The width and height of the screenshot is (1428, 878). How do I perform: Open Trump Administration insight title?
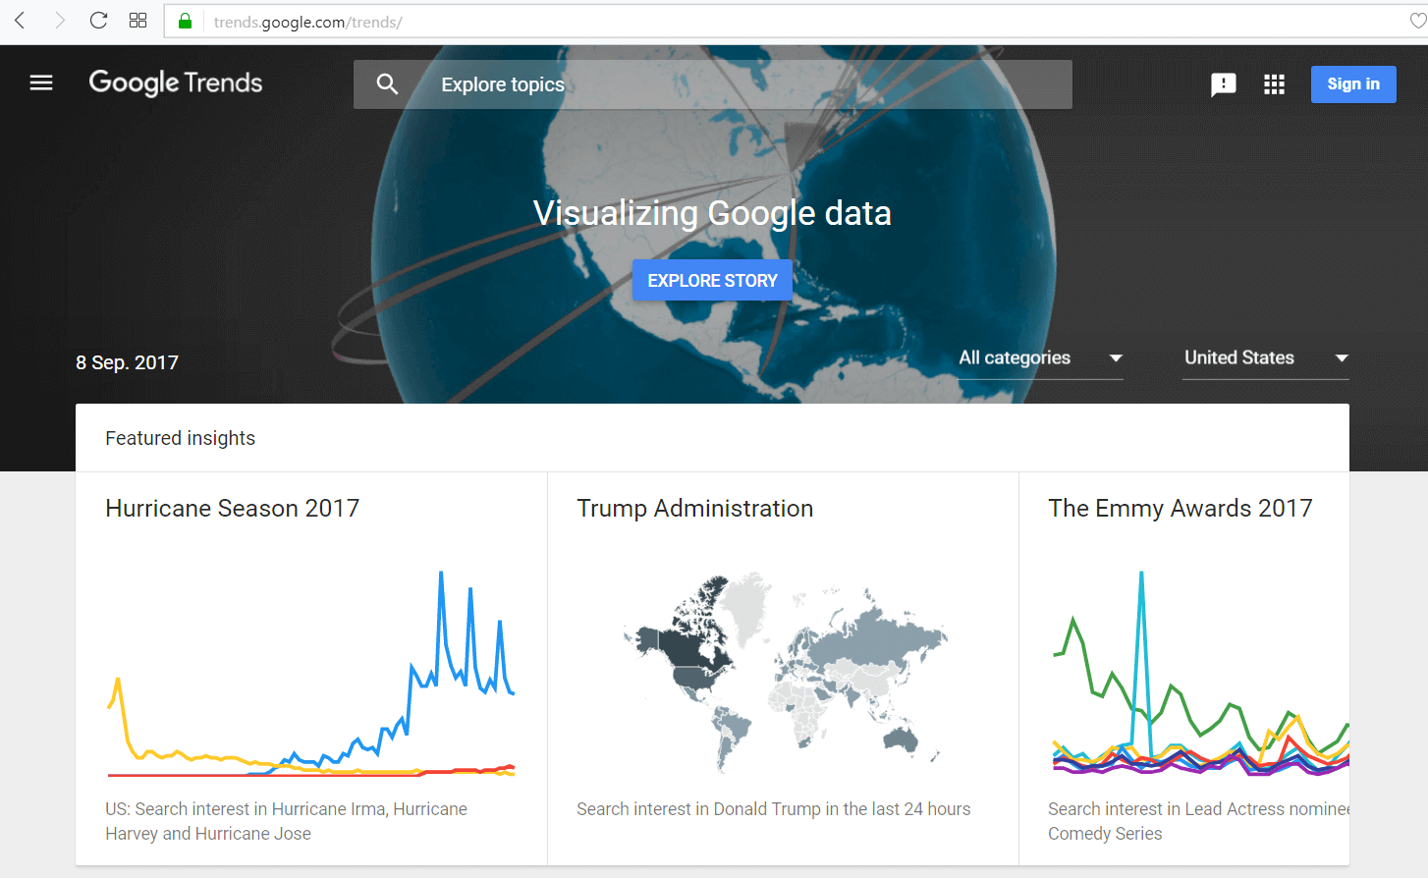coord(694,508)
